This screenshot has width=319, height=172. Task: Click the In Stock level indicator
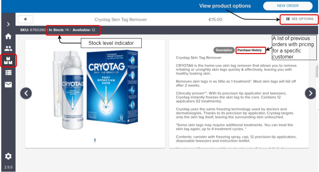coord(59,30)
